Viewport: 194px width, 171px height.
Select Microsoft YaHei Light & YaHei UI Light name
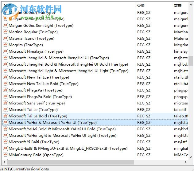click(63, 135)
